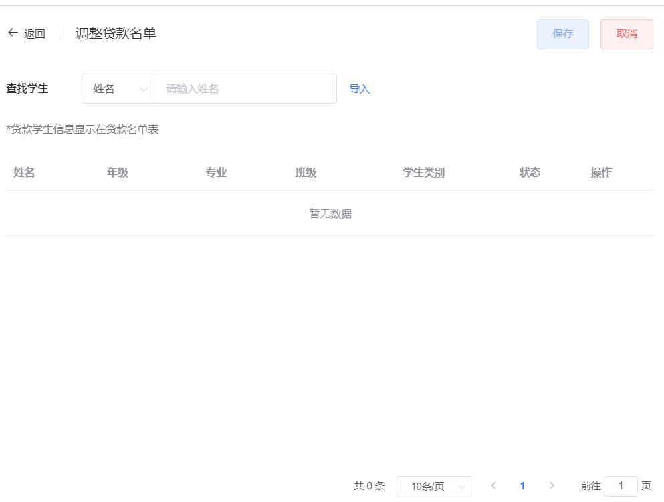Viewport: 664px width, 502px height.
Task: Click the 返回 back link
Action: click(x=35, y=34)
